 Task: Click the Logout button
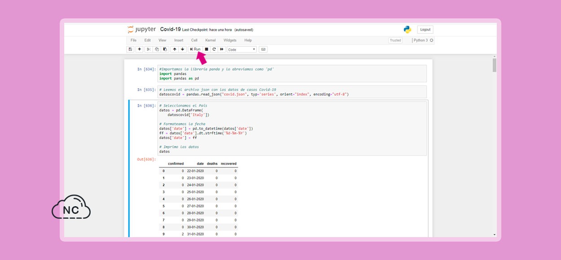tap(425, 30)
